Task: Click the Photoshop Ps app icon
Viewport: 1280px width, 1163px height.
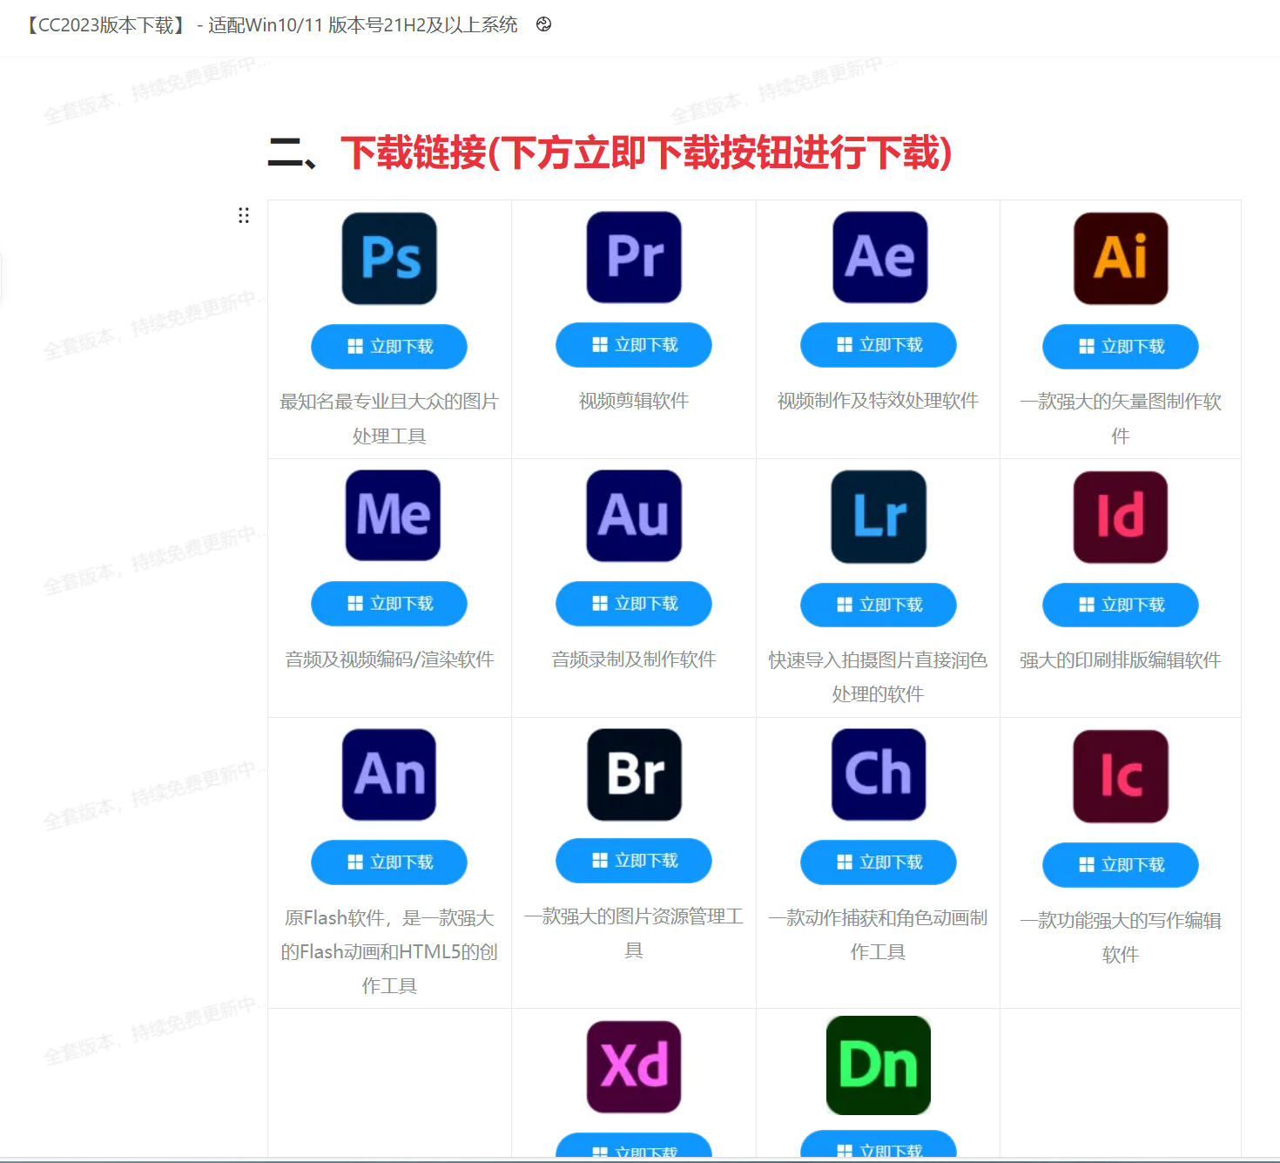Action: [389, 259]
